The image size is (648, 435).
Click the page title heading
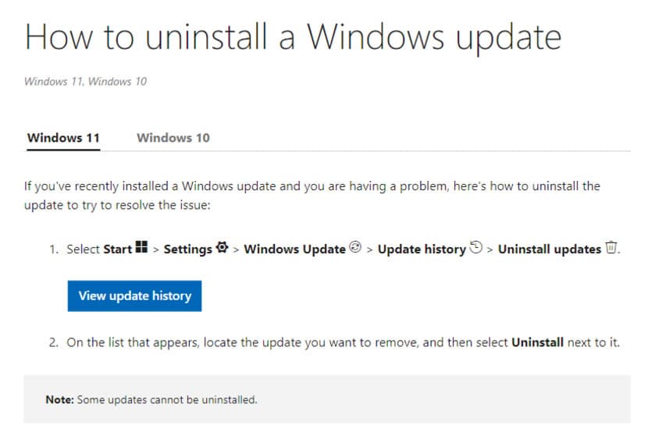[293, 37]
